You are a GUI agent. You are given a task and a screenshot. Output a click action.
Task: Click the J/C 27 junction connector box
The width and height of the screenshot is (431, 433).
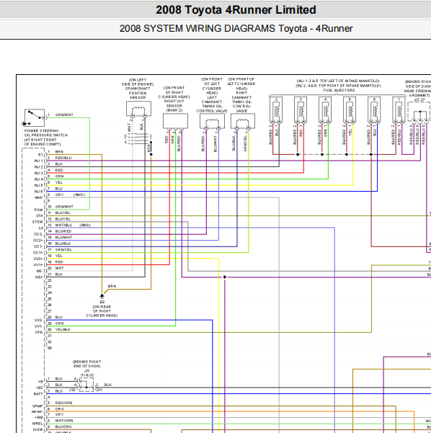pos(419,112)
